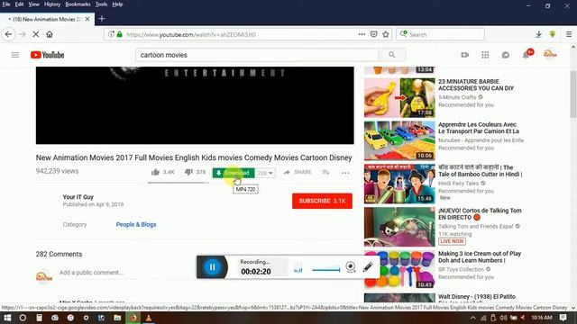Viewport: 577px width, 324px height.
Task: Open the upload video camera icon
Action: click(465, 55)
